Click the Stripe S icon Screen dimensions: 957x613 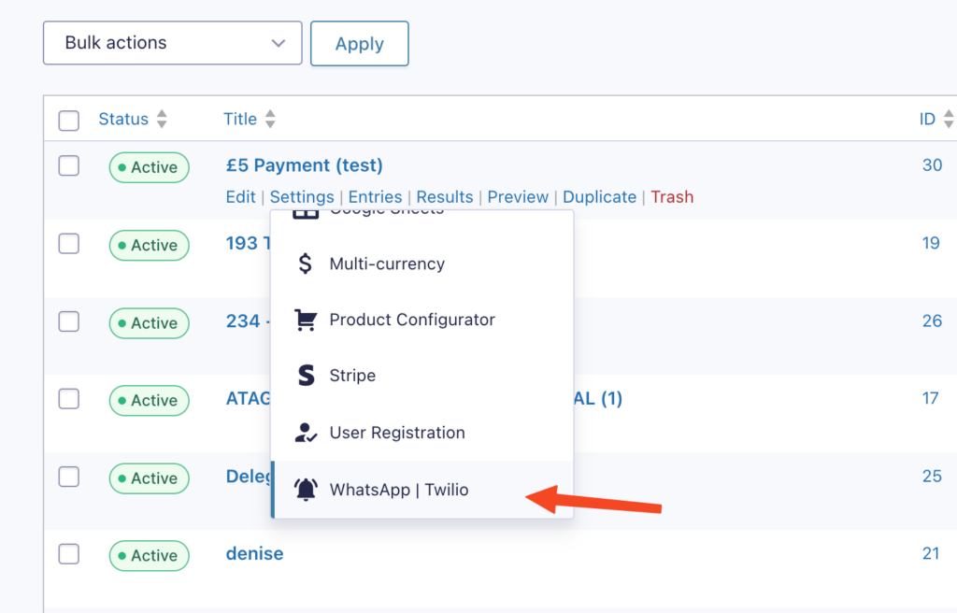tap(306, 376)
